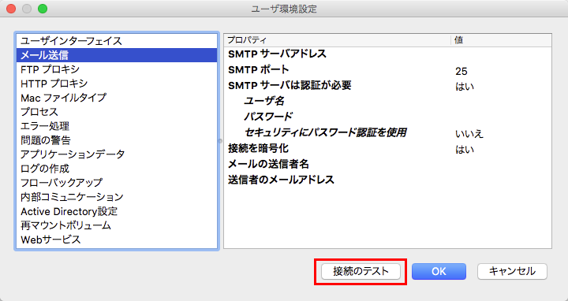Change the はい value for 接続を暗号化
Viewport: 568px width, 301px height.
(x=465, y=150)
